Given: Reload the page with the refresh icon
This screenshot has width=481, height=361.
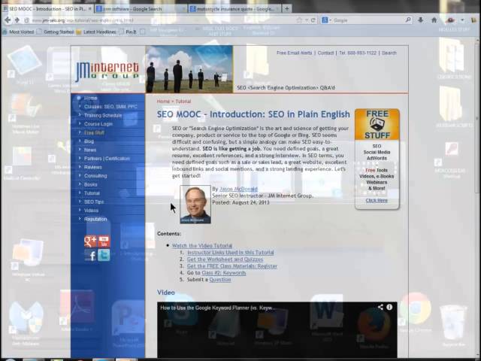Looking at the screenshot, I should point(313,20).
